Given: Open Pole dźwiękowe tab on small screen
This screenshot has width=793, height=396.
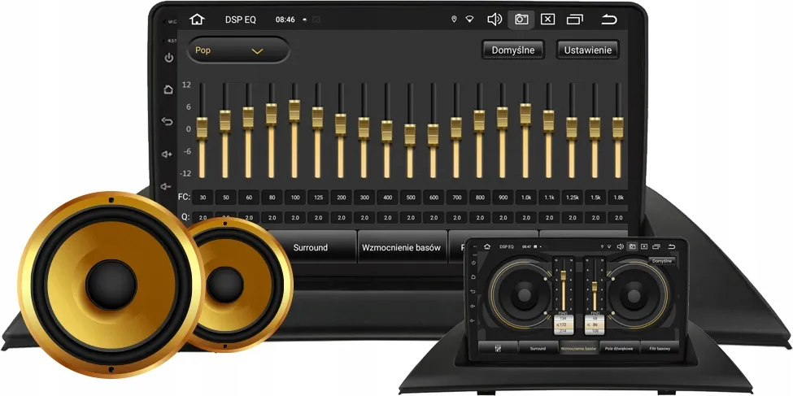Looking at the screenshot, I should (x=620, y=348).
